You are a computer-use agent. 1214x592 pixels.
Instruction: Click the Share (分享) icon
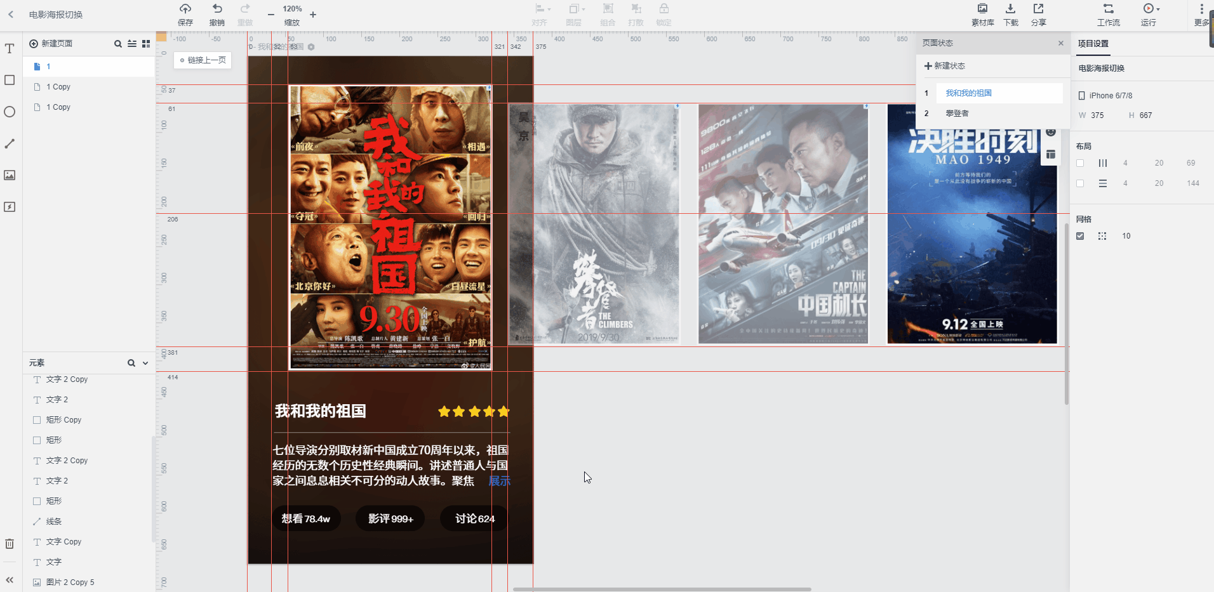pyautogui.click(x=1038, y=9)
